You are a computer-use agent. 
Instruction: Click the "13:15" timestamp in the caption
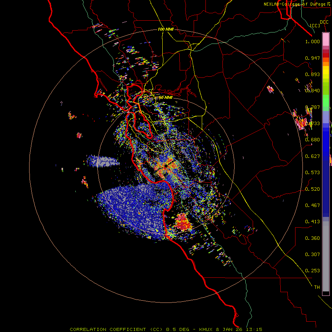click(253, 329)
